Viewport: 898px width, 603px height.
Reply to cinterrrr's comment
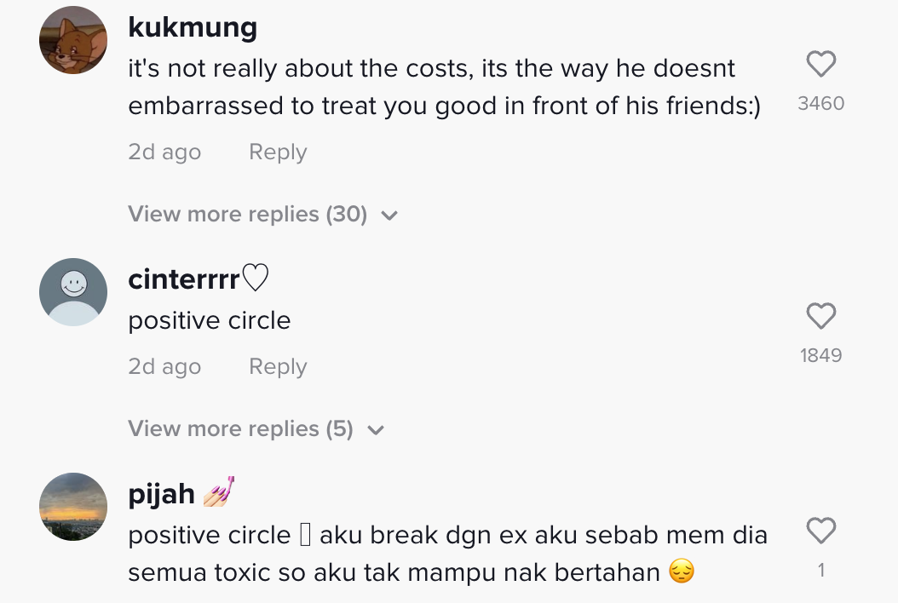coord(278,367)
